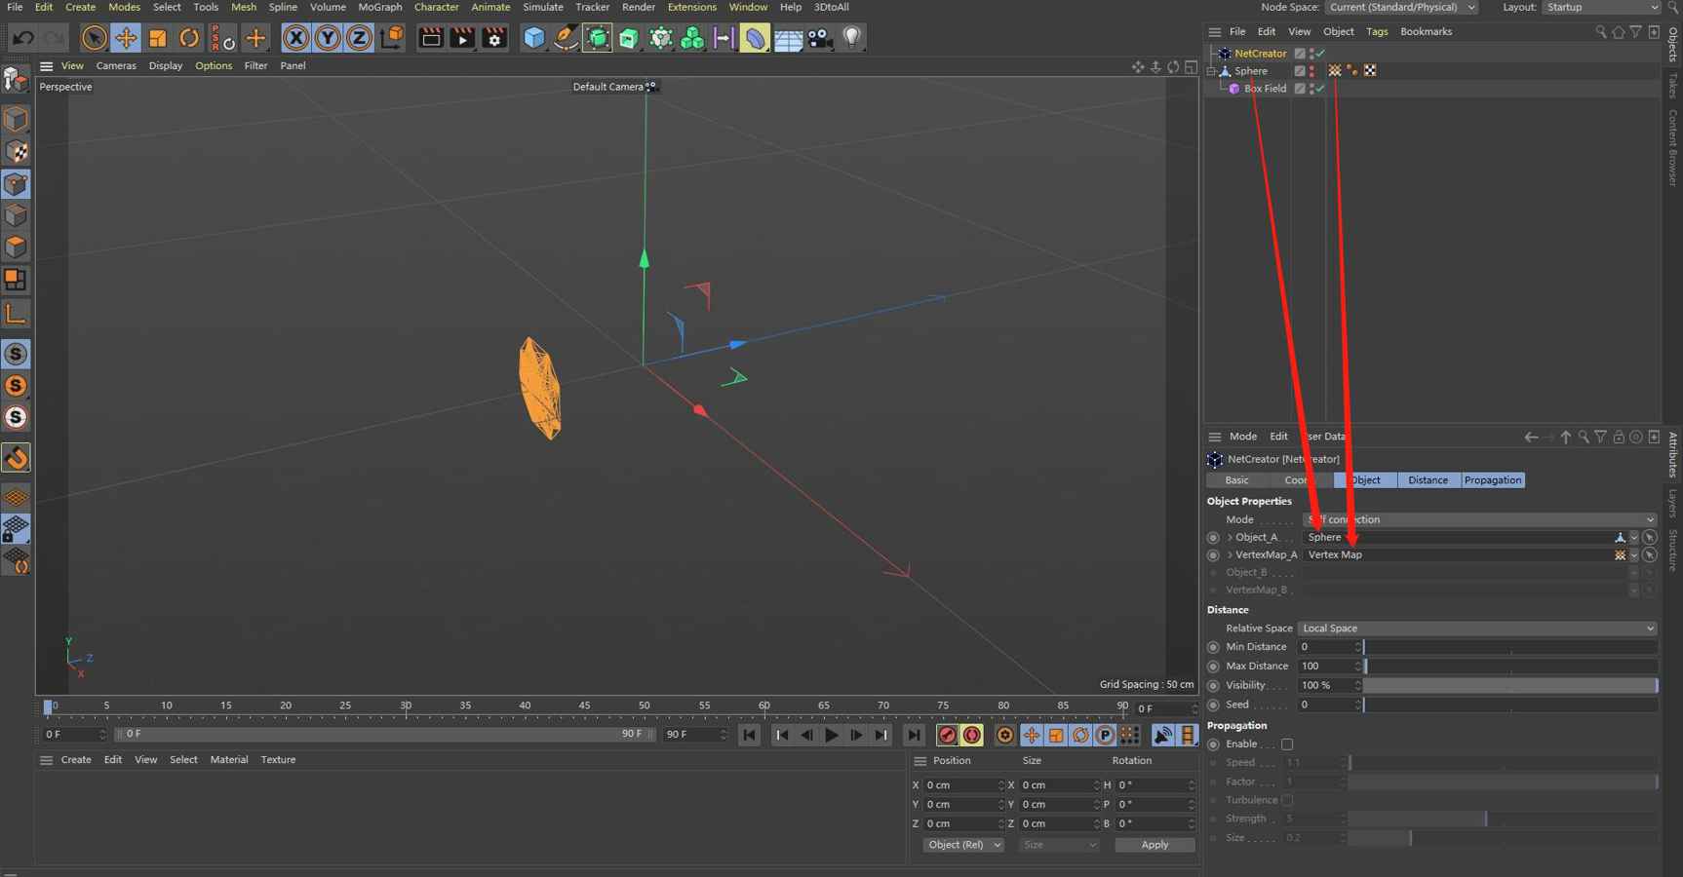
Task: Open Edit Render Settings icon
Action: [494, 38]
